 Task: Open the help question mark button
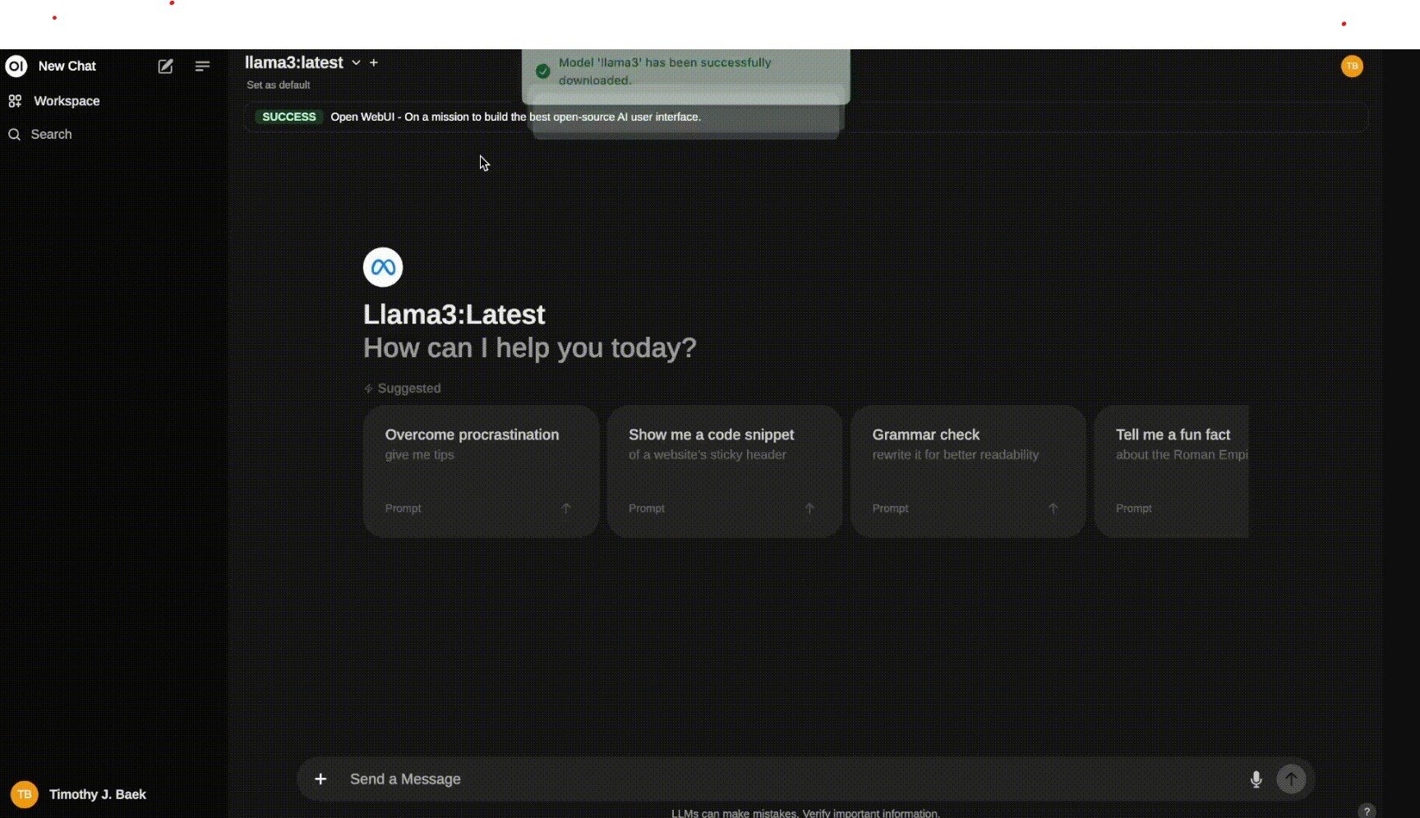point(1367,811)
